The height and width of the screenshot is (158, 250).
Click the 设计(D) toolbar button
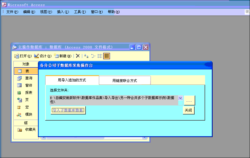pyautogui.click(x=43, y=56)
